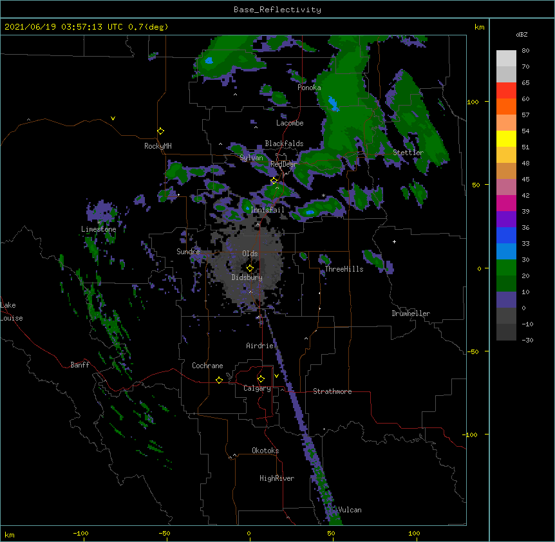Click the 100 tick on the right axis
Image resolution: width=555 pixels, height=542 pixels.
pyautogui.click(x=473, y=102)
